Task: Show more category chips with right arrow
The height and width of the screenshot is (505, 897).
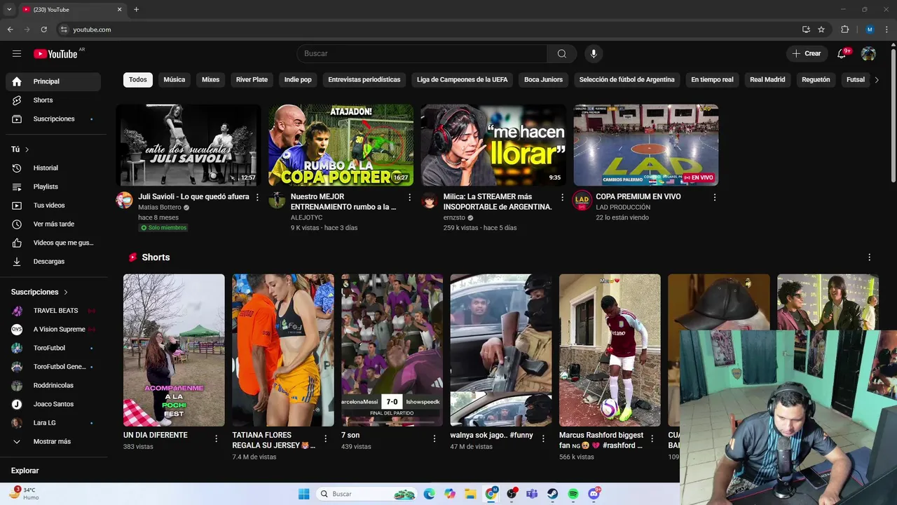Action: [876, 80]
